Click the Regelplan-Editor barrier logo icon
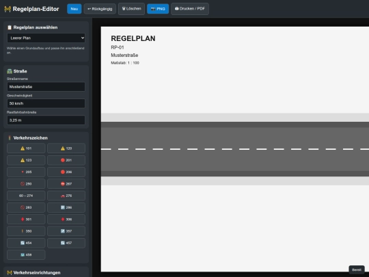The height and width of the screenshot is (277, 369). pos(8,9)
